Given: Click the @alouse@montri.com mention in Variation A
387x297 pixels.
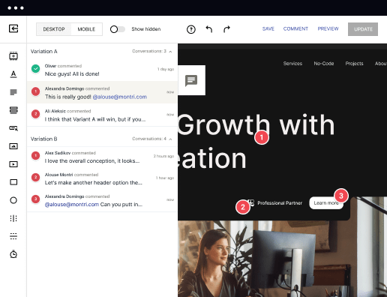Looking at the screenshot, I should [120, 97].
